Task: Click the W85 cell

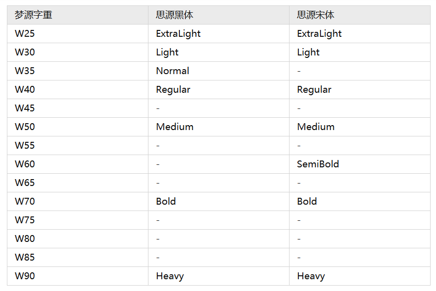Action: coord(25,258)
